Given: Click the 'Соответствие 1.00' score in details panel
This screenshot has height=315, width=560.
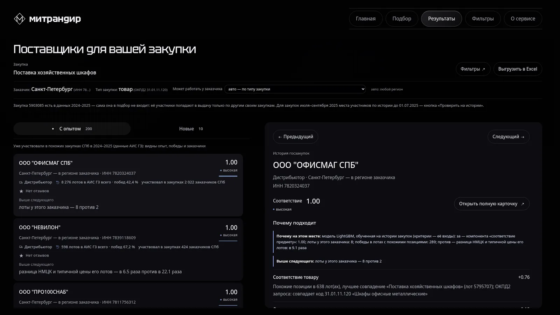Looking at the screenshot, I should (296, 201).
